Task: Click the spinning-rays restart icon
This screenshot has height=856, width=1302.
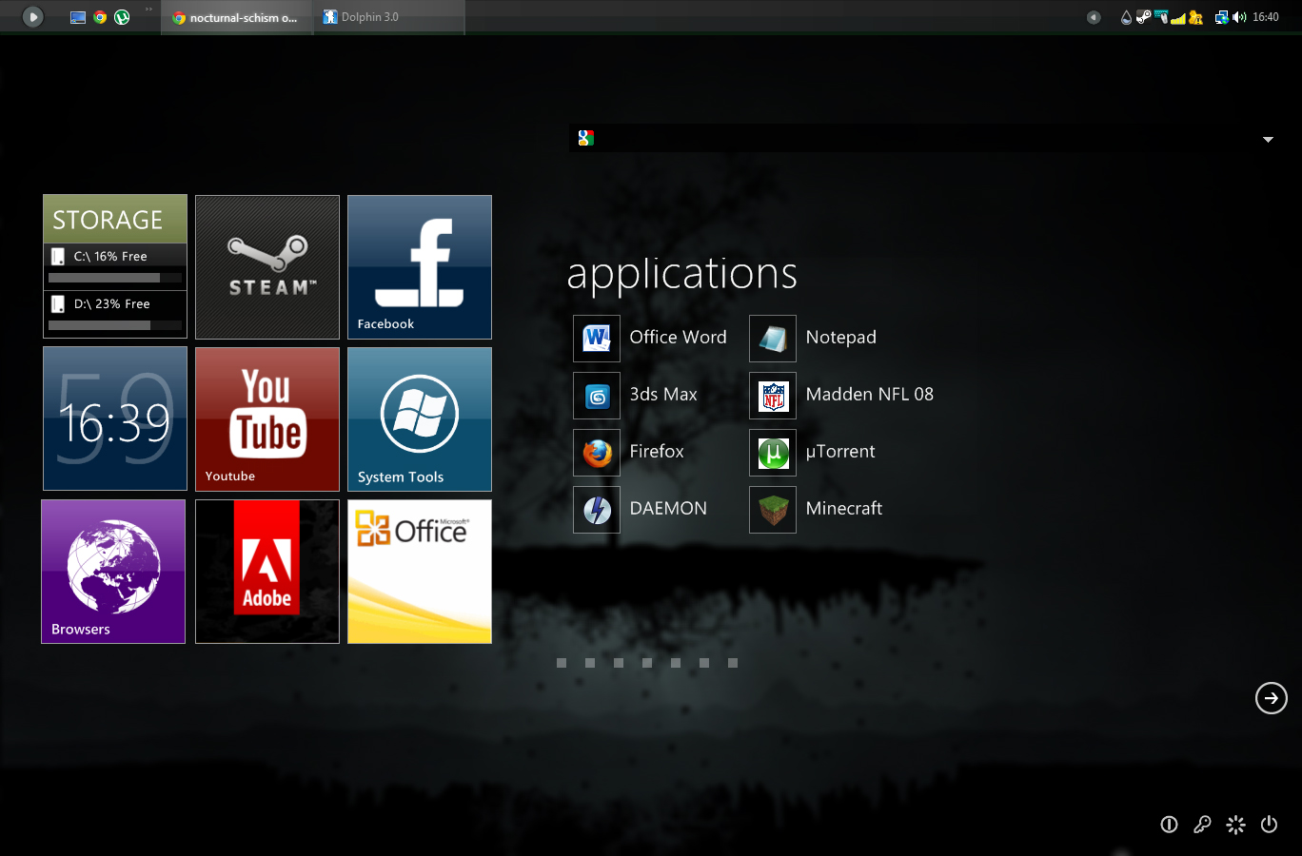Action: (x=1235, y=825)
